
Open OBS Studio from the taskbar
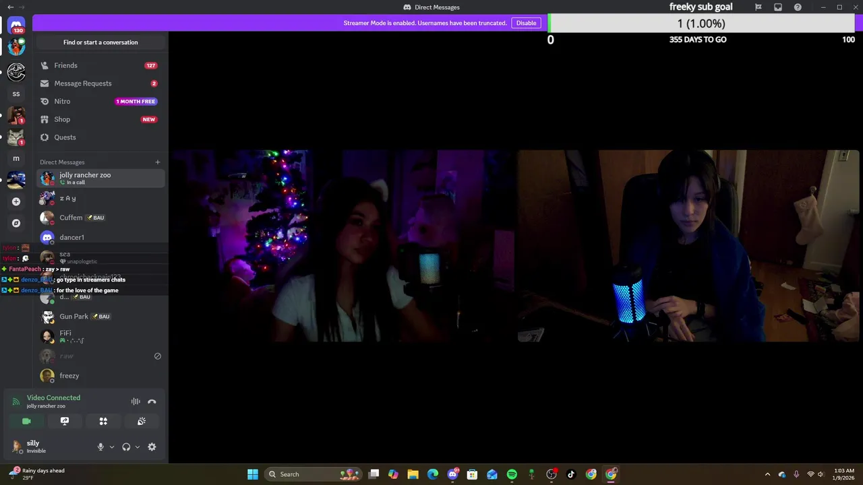pos(552,474)
